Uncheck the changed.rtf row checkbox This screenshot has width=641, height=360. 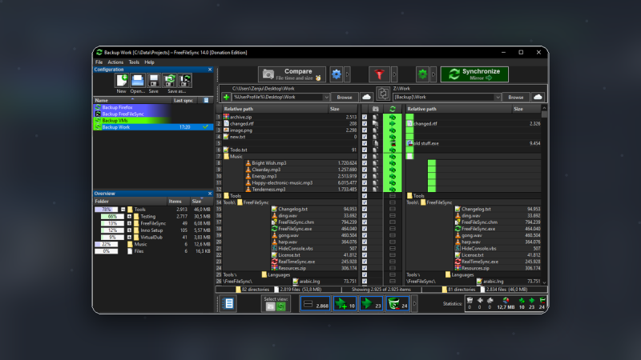pos(365,124)
